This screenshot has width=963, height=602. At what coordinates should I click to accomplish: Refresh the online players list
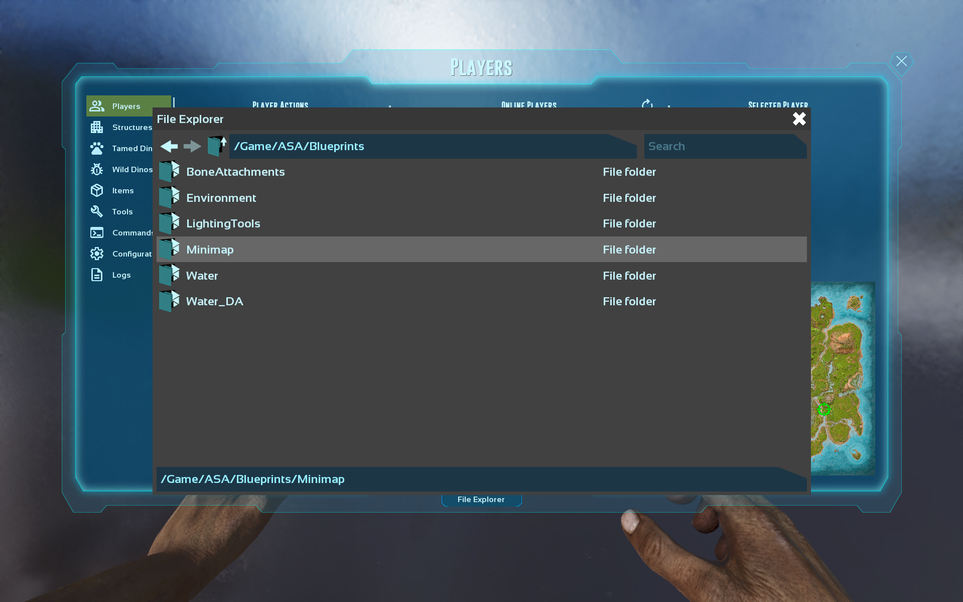pyautogui.click(x=647, y=103)
